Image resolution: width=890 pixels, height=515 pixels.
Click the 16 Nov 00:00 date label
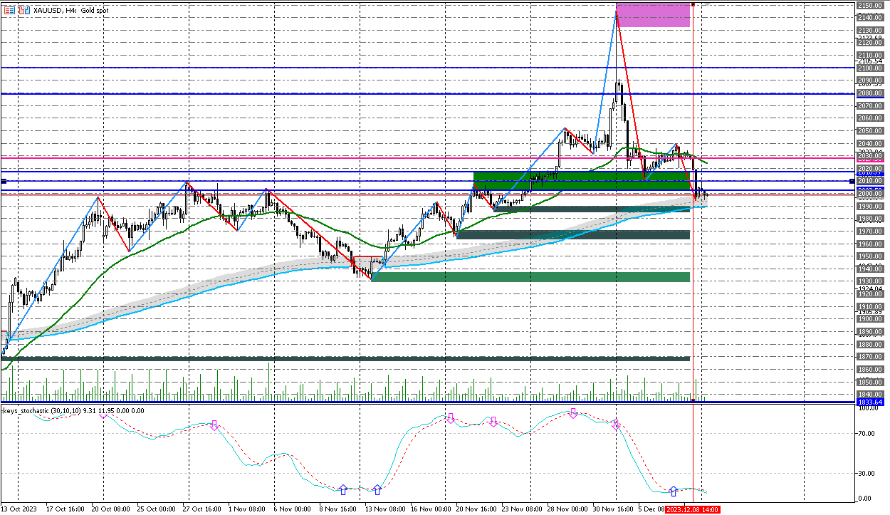[x=431, y=510]
